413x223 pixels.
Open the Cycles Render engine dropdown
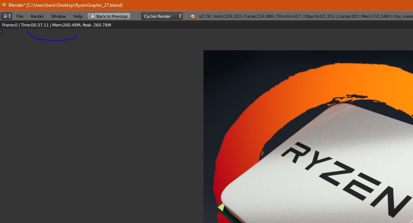click(162, 16)
